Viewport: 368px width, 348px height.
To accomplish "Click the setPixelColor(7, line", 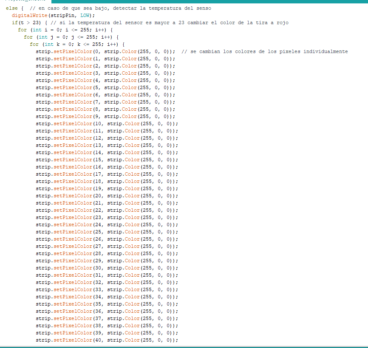I will 105,102.
